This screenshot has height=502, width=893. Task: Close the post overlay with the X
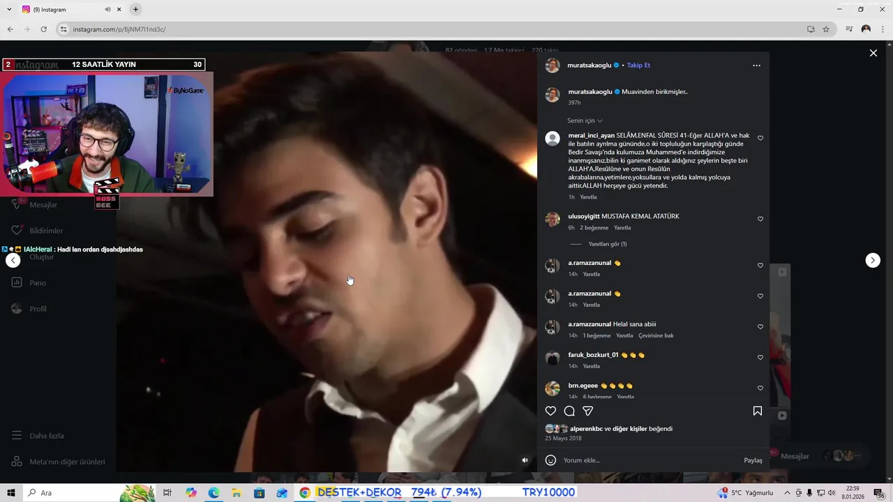(873, 53)
